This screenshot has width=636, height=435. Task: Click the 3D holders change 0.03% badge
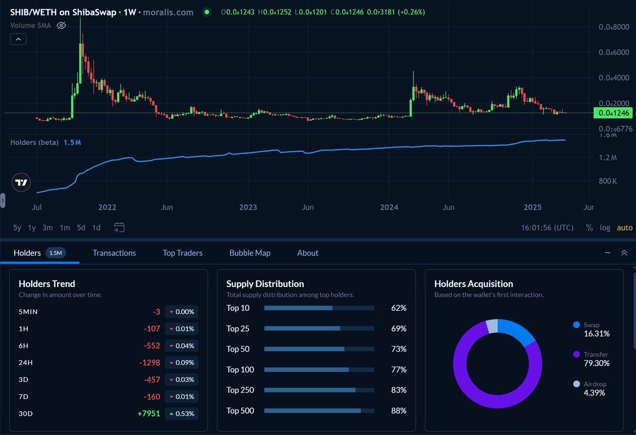(181, 379)
